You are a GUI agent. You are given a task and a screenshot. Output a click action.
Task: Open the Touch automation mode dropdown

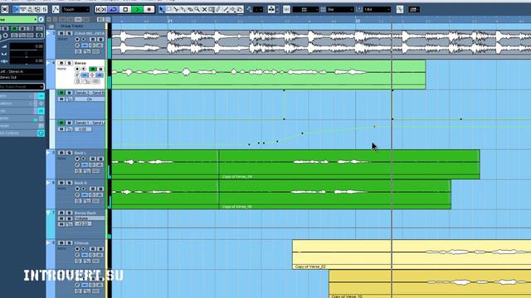(76, 9)
